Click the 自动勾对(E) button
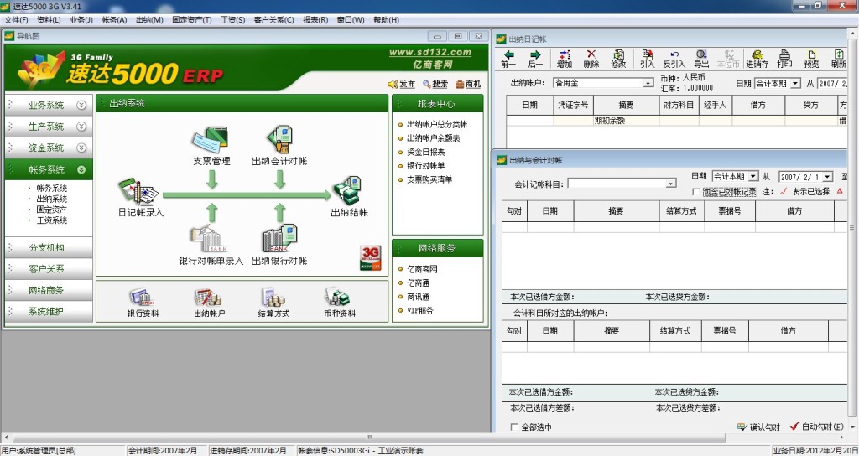Screen dimensions: 859x456 click(817, 427)
